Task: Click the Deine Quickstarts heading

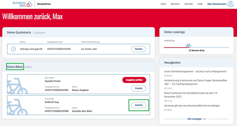Action: [19, 32]
